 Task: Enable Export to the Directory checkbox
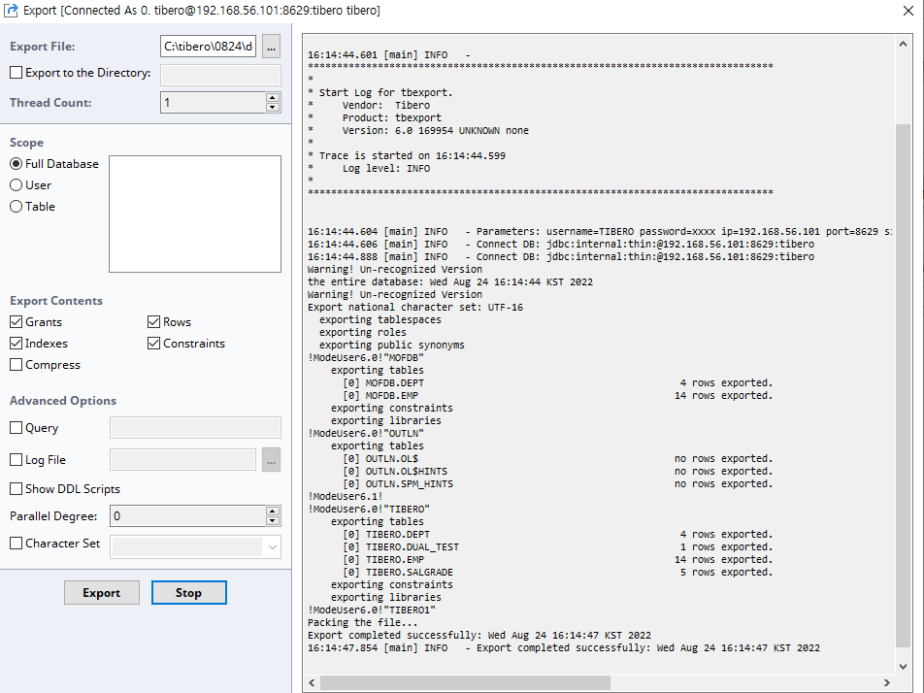click(16, 73)
